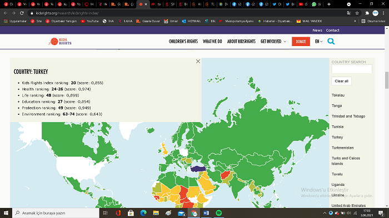Screen dimensions: 389x218
Task: Expand the EN language dropdown
Action: pos(319,42)
